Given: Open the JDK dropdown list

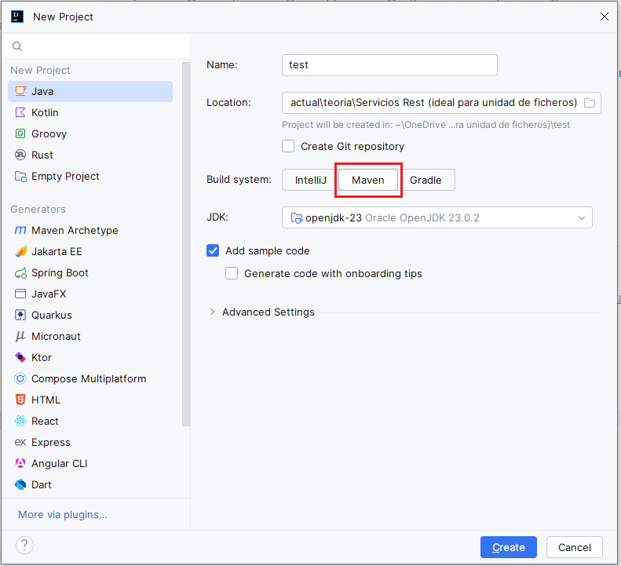Looking at the screenshot, I should [437, 217].
